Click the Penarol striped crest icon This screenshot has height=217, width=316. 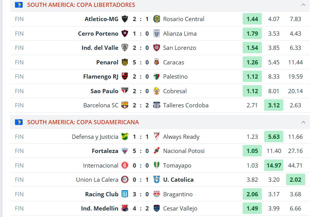[125, 62]
